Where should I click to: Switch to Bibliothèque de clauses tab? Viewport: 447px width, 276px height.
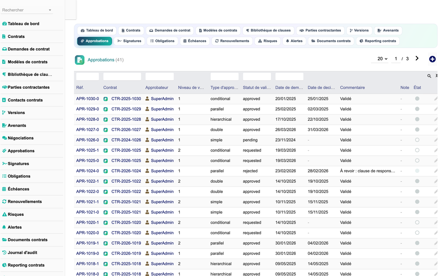coord(269,30)
